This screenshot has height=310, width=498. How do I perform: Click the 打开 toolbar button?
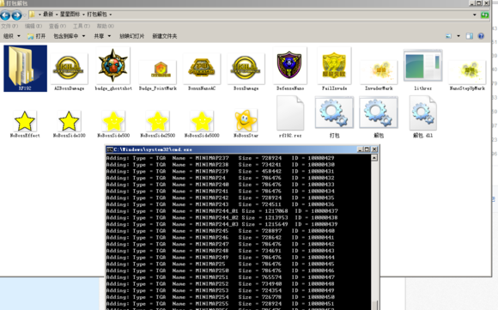point(36,36)
